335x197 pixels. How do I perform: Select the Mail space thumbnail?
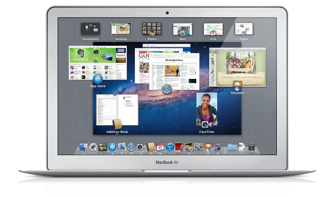[x=183, y=29]
